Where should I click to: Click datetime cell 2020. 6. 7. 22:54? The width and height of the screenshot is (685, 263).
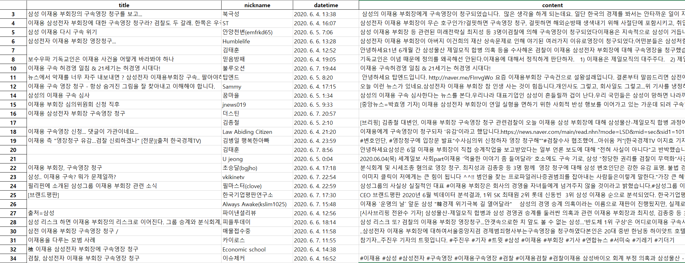[x=326, y=177]
